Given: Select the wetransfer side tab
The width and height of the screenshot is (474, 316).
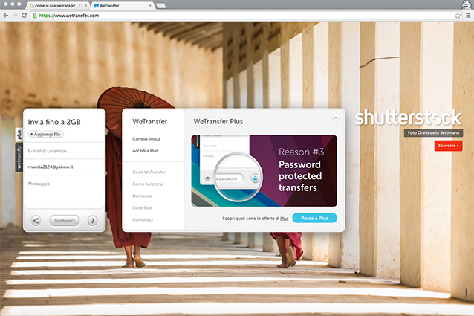Looking at the screenshot, I should click(19, 157).
